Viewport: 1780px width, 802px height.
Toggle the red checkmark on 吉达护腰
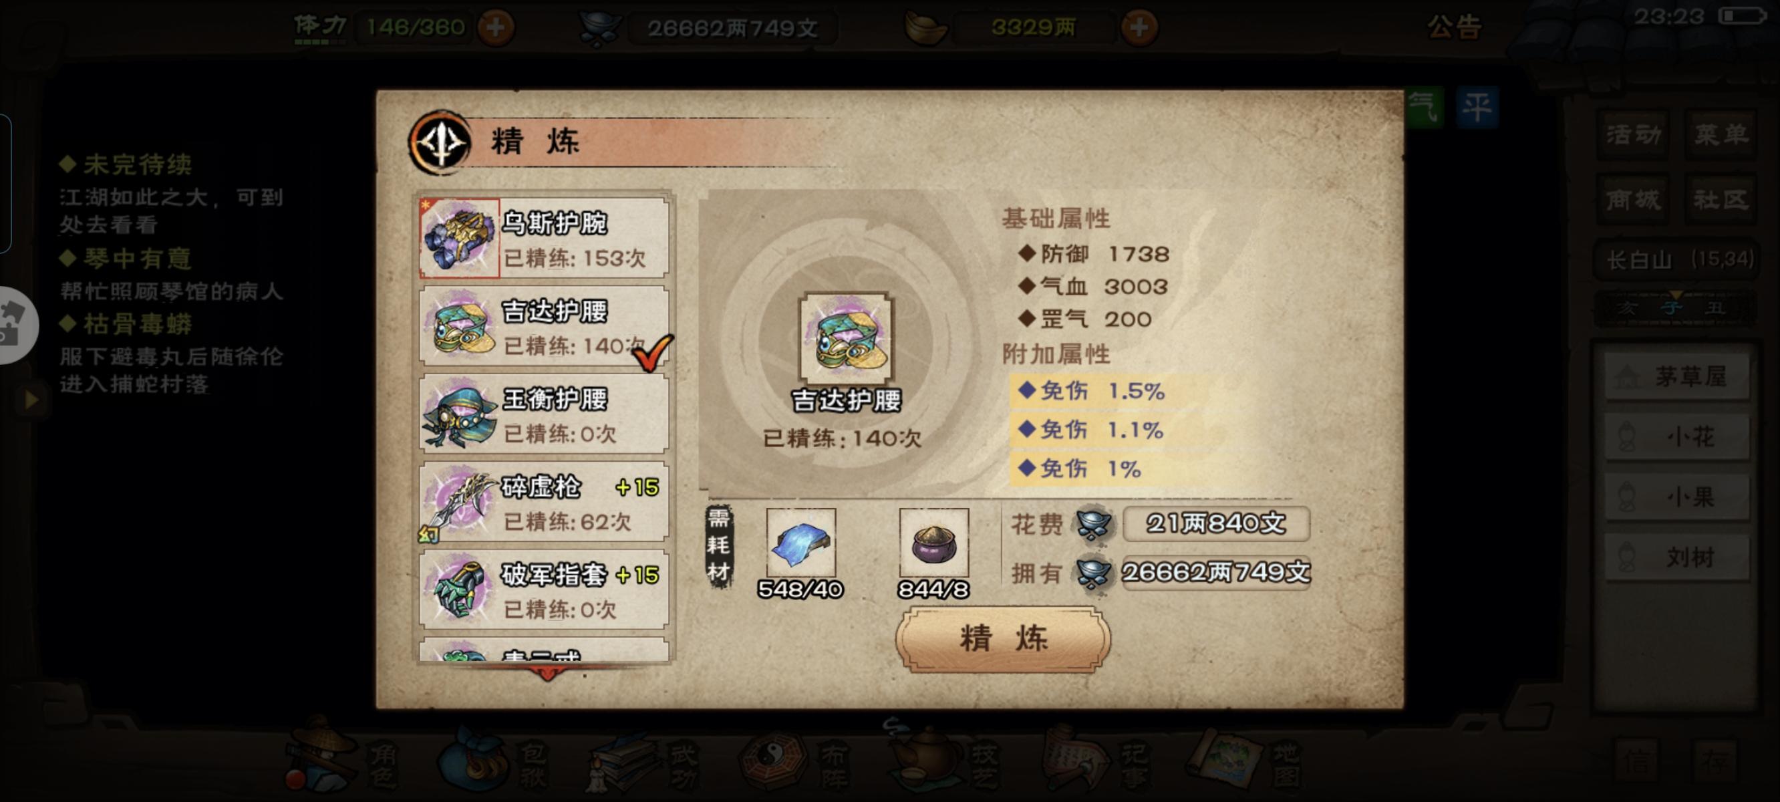(652, 352)
